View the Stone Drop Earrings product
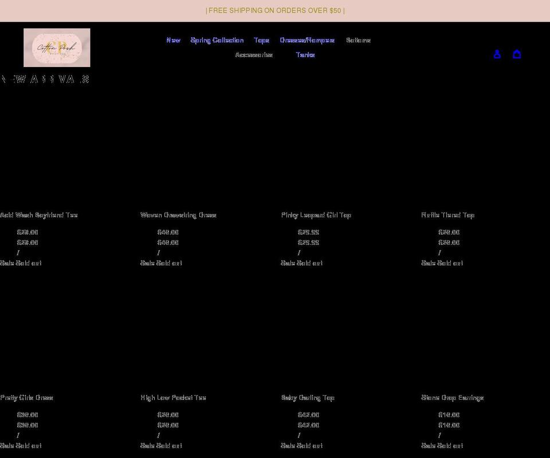The image size is (550, 458). [x=453, y=398]
